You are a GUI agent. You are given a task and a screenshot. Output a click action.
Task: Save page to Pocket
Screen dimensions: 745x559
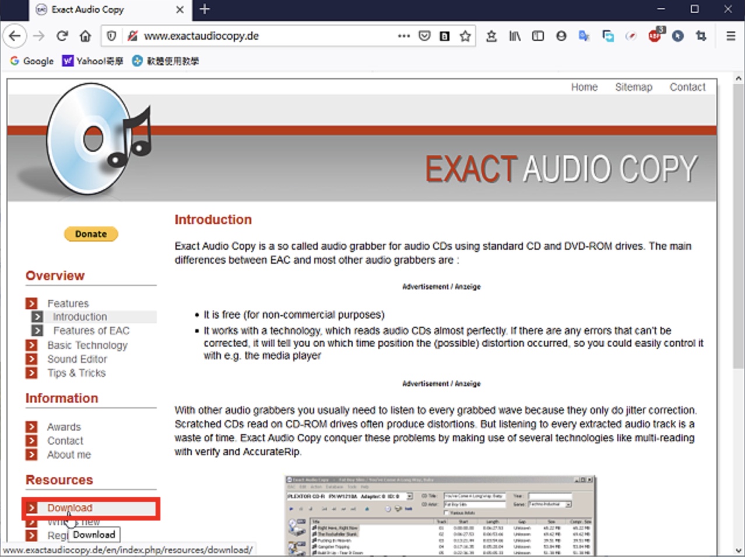(x=424, y=36)
